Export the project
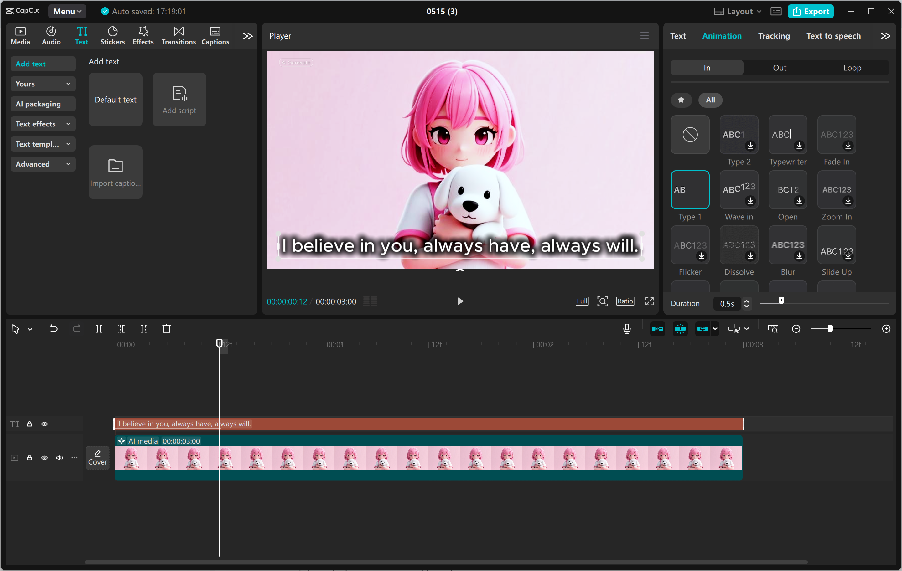The width and height of the screenshot is (902, 571). coord(811,11)
